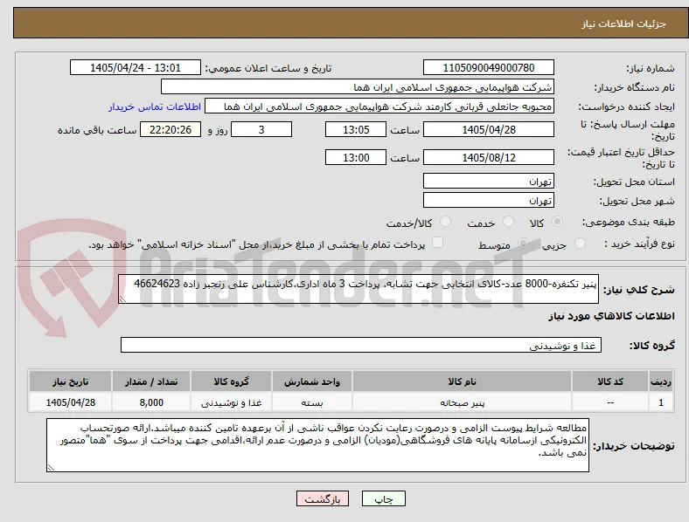Screen dimensions: 689x522
Task: Click the deadline time field 13:05
Action: point(356,129)
